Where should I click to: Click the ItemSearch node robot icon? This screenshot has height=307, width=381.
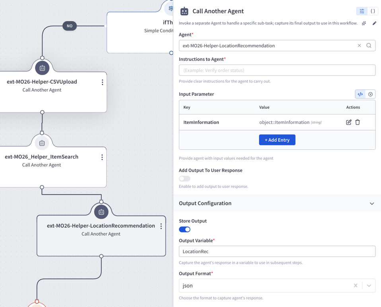click(42, 143)
